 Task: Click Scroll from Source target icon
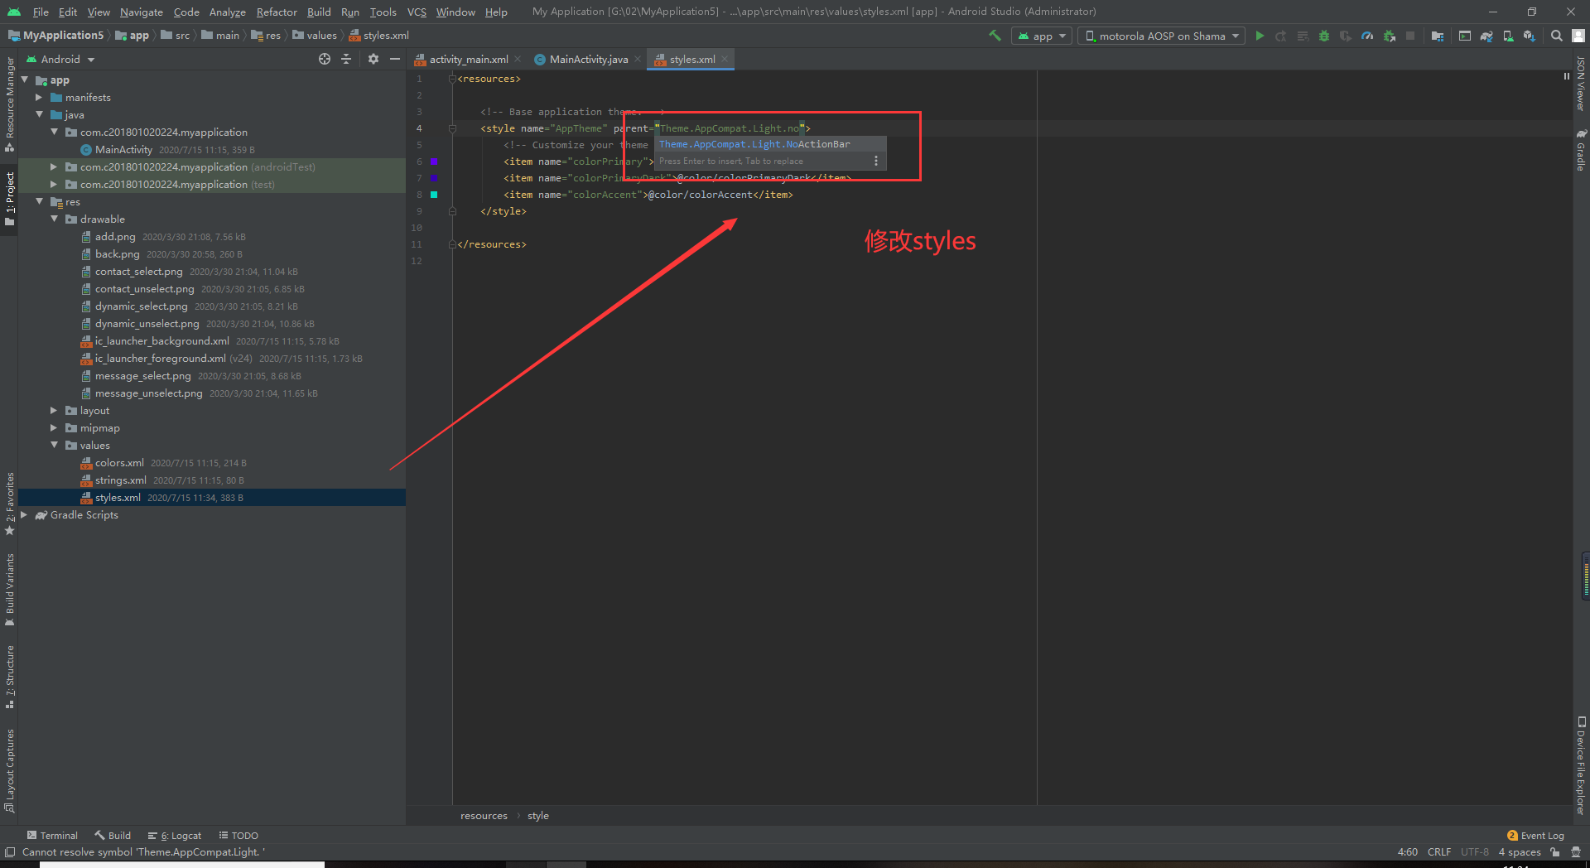325,59
